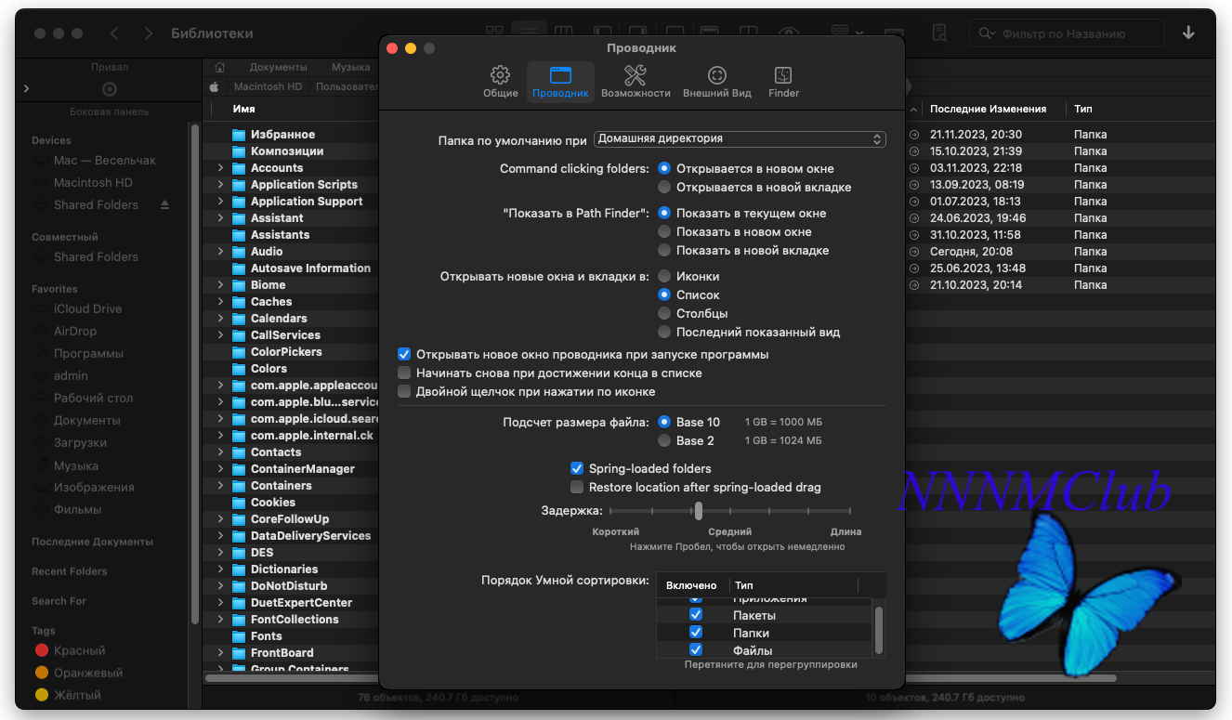This screenshot has height=720, width=1232.
Task: Select Показать в новой вкладке radio button
Action: click(664, 250)
